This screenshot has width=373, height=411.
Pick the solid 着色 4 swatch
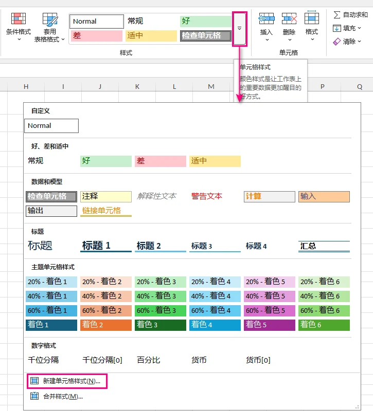point(215,325)
